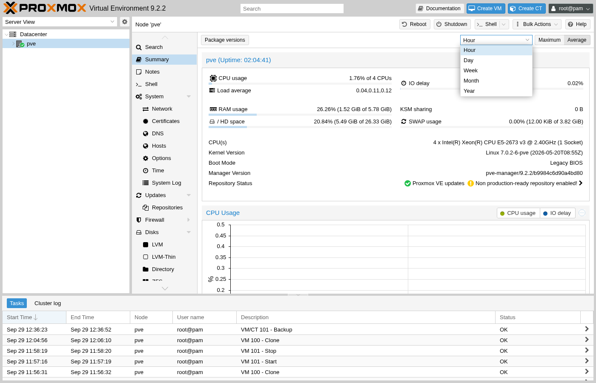Image resolution: width=596 pixels, height=383 pixels.
Task: Click the Proxmox VE updates green check icon
Action: 408,183
